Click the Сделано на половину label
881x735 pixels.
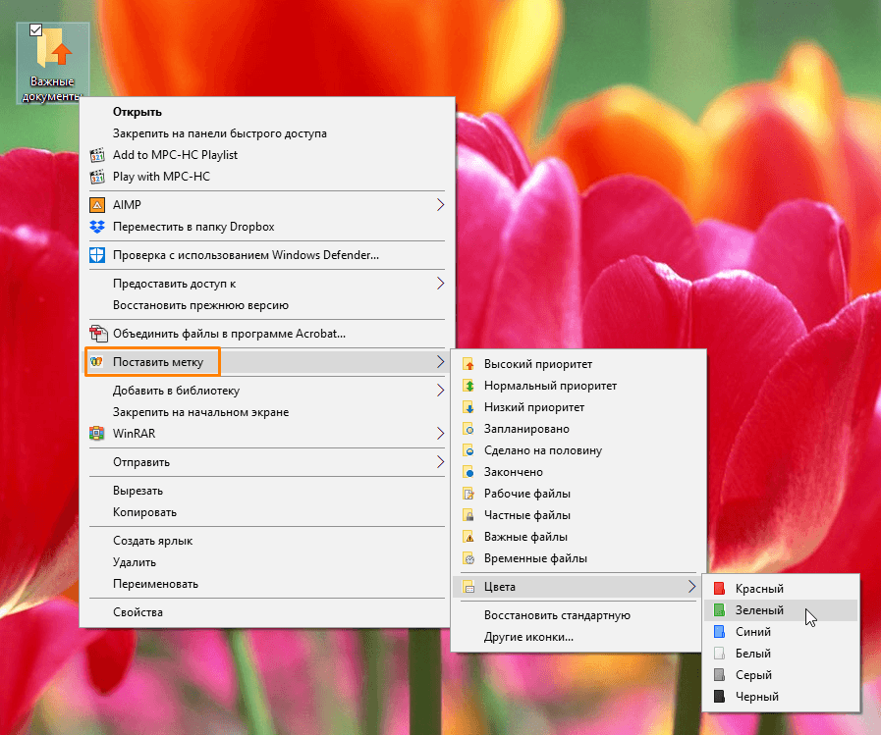click(543, 450)
